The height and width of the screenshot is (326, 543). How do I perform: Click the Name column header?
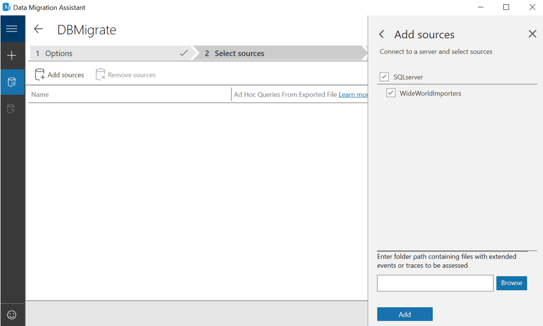pos(40,94)
